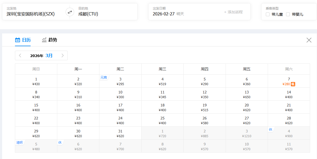Go to next month arrow
This screenshot has height=159, width=317.
coord(63,55)
